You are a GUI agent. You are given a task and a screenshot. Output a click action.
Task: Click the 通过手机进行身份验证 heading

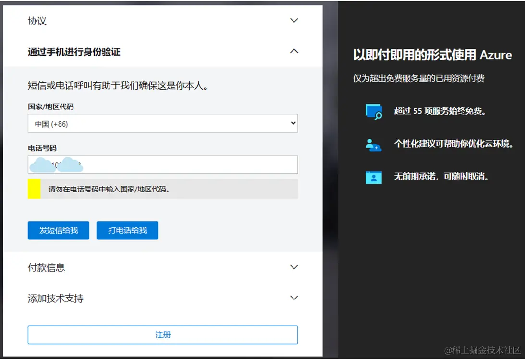[74, 52]
